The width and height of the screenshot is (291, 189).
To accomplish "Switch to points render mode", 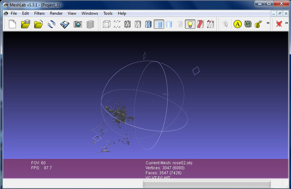I will (117, 24).
